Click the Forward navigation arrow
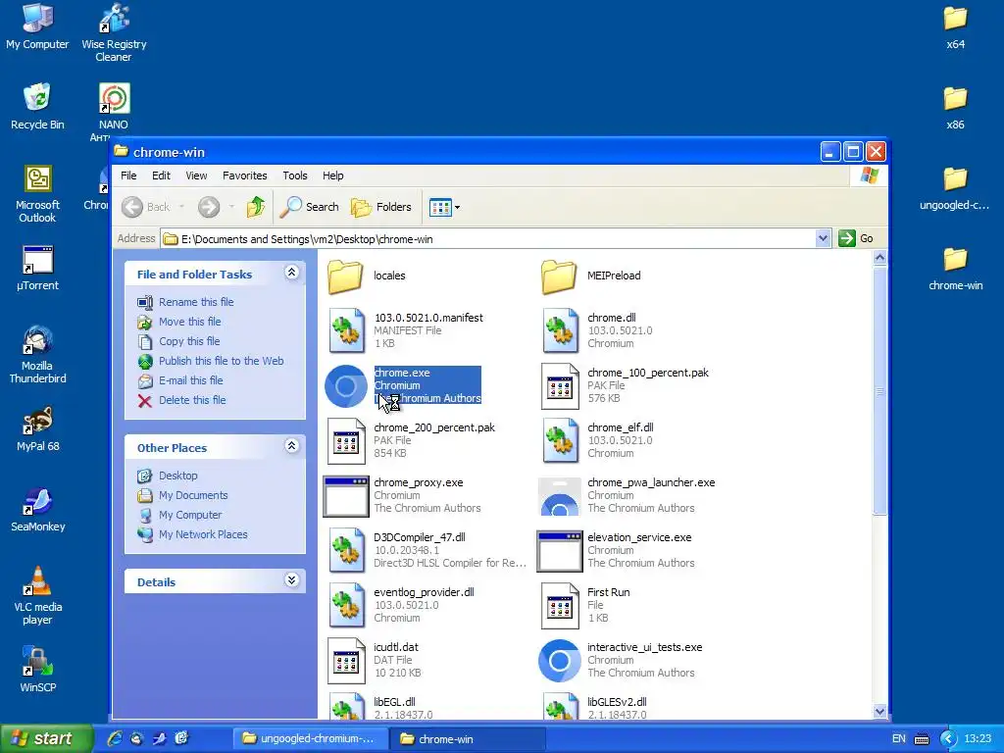Screen dimensions: 1004x753 pyautogui.click(x=209, y=207)
